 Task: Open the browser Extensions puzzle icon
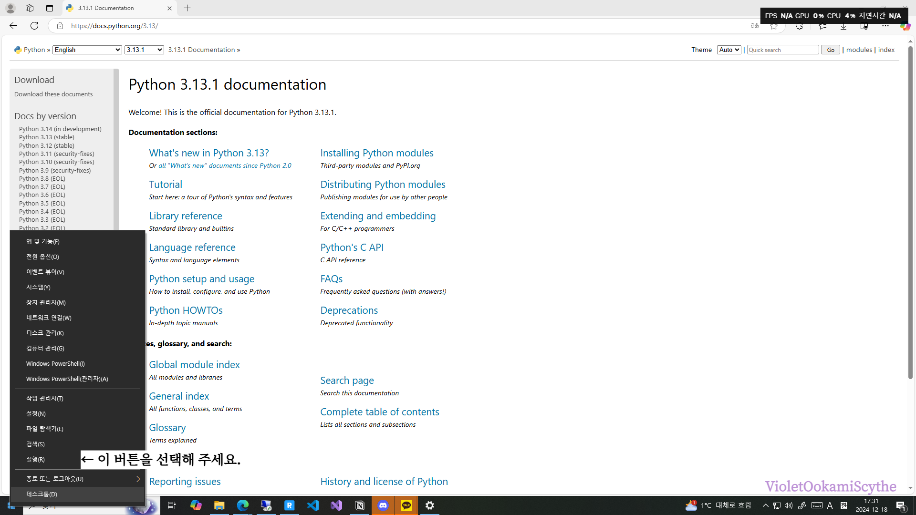(x=799, y=26)
